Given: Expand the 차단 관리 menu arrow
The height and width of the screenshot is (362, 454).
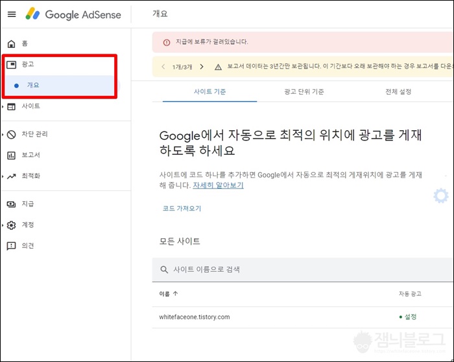Looking at the screenshot, I should [3, 135].
